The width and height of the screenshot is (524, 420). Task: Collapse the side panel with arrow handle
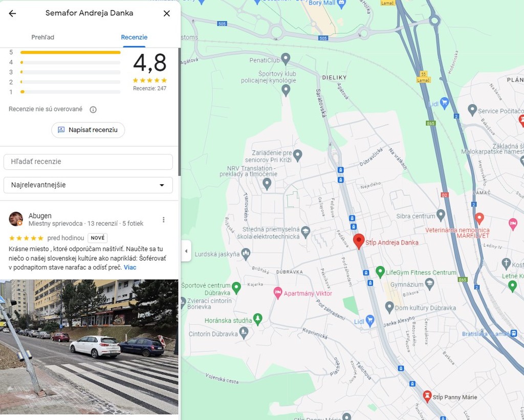[186, 251]
